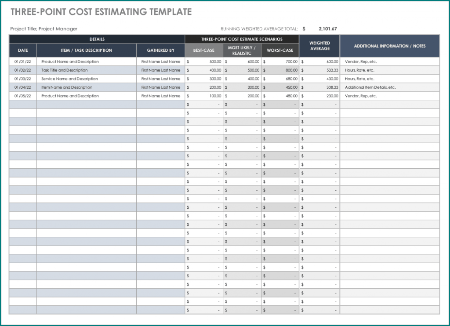Click the DETAILS section header band
The image size is (450, 326).
click(x=97, y=39)
